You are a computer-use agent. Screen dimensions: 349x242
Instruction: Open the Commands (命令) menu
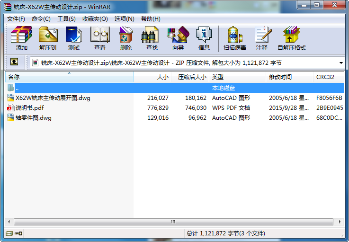[x=41, y=19]
